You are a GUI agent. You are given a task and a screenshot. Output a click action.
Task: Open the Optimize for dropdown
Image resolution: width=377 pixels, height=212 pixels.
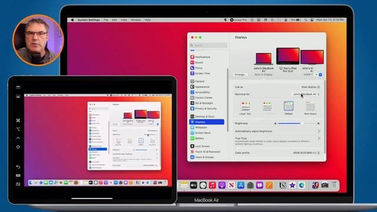(x=306, y=94)
